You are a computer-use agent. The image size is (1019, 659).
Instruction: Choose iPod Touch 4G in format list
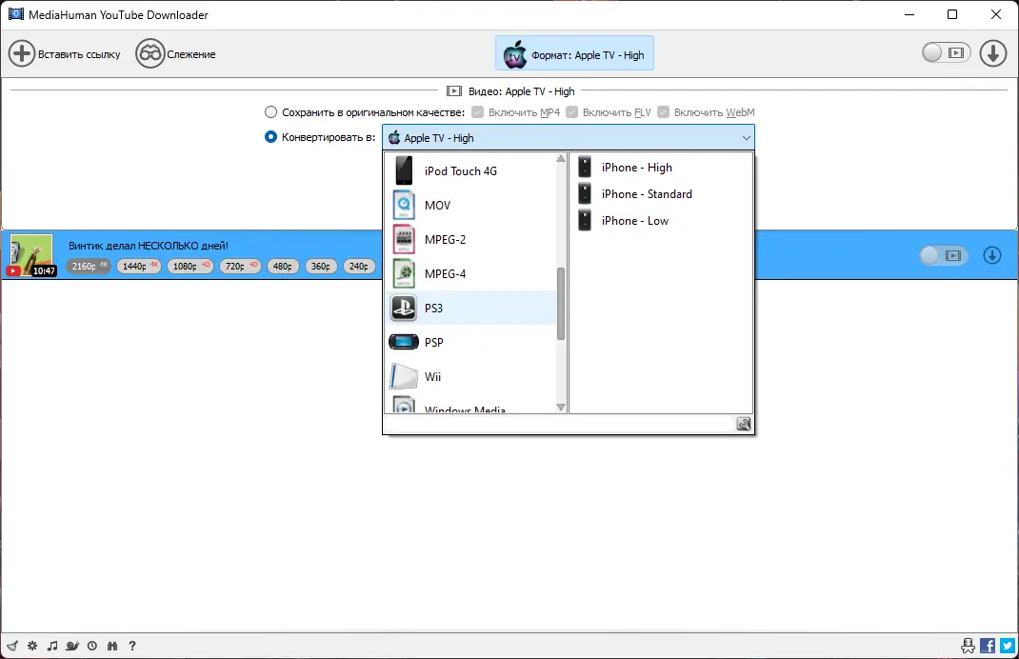471,170
